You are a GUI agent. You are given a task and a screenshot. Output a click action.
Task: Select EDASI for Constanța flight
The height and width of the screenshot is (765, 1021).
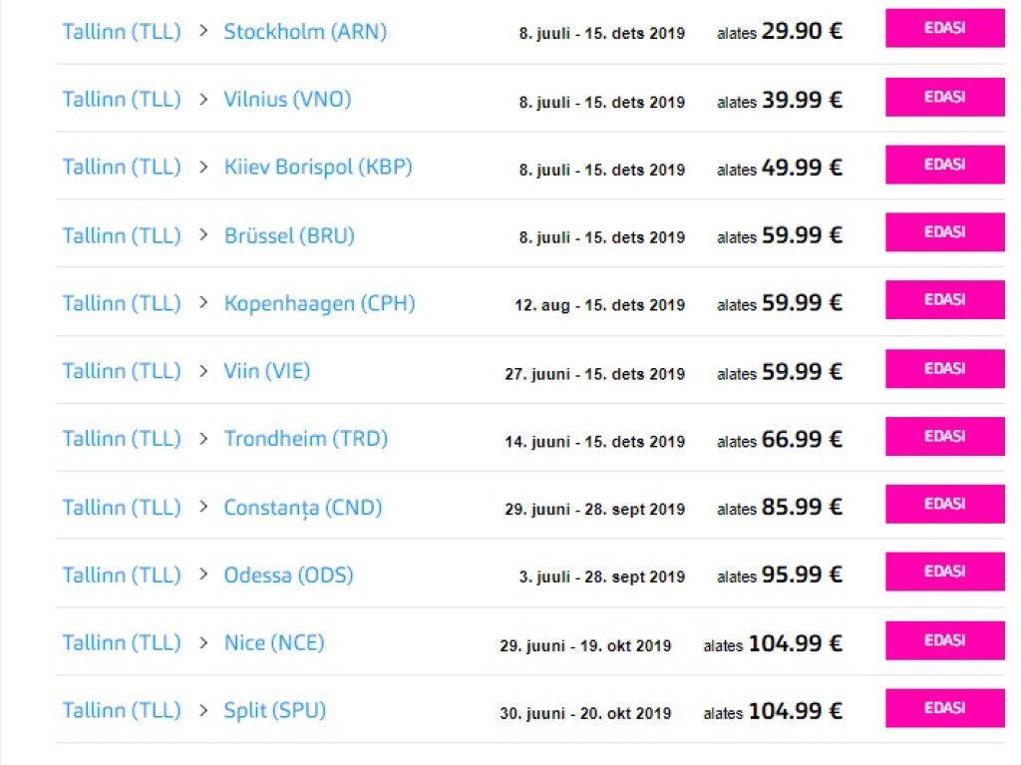click(944, 505)
